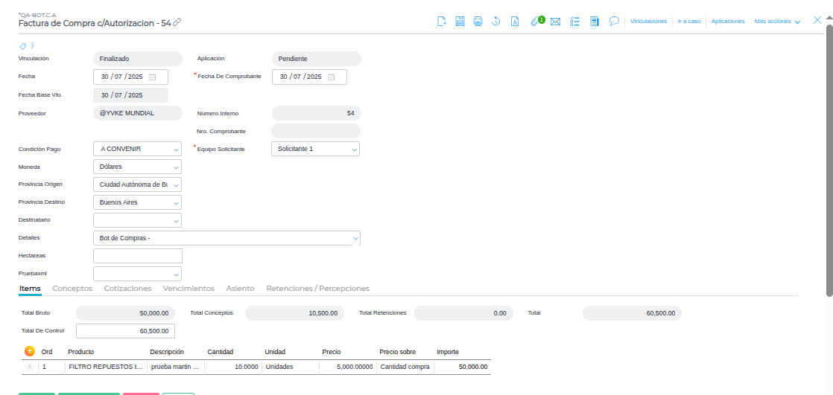
Task: Open the history clock icon
Action: 496,22
